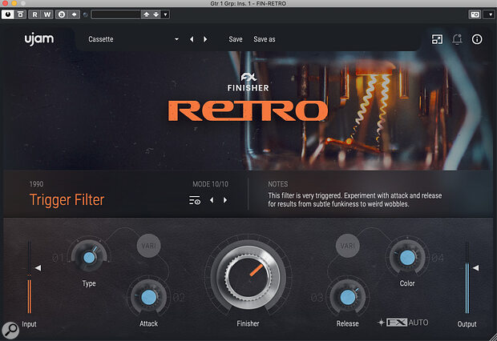Viewport: 497px width, 341px height.
Task: Click the Release knob
Action: pyautogui.click(x=348, y=297)
